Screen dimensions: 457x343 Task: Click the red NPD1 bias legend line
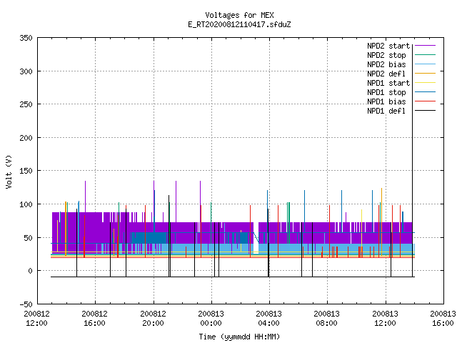point(425,101)
